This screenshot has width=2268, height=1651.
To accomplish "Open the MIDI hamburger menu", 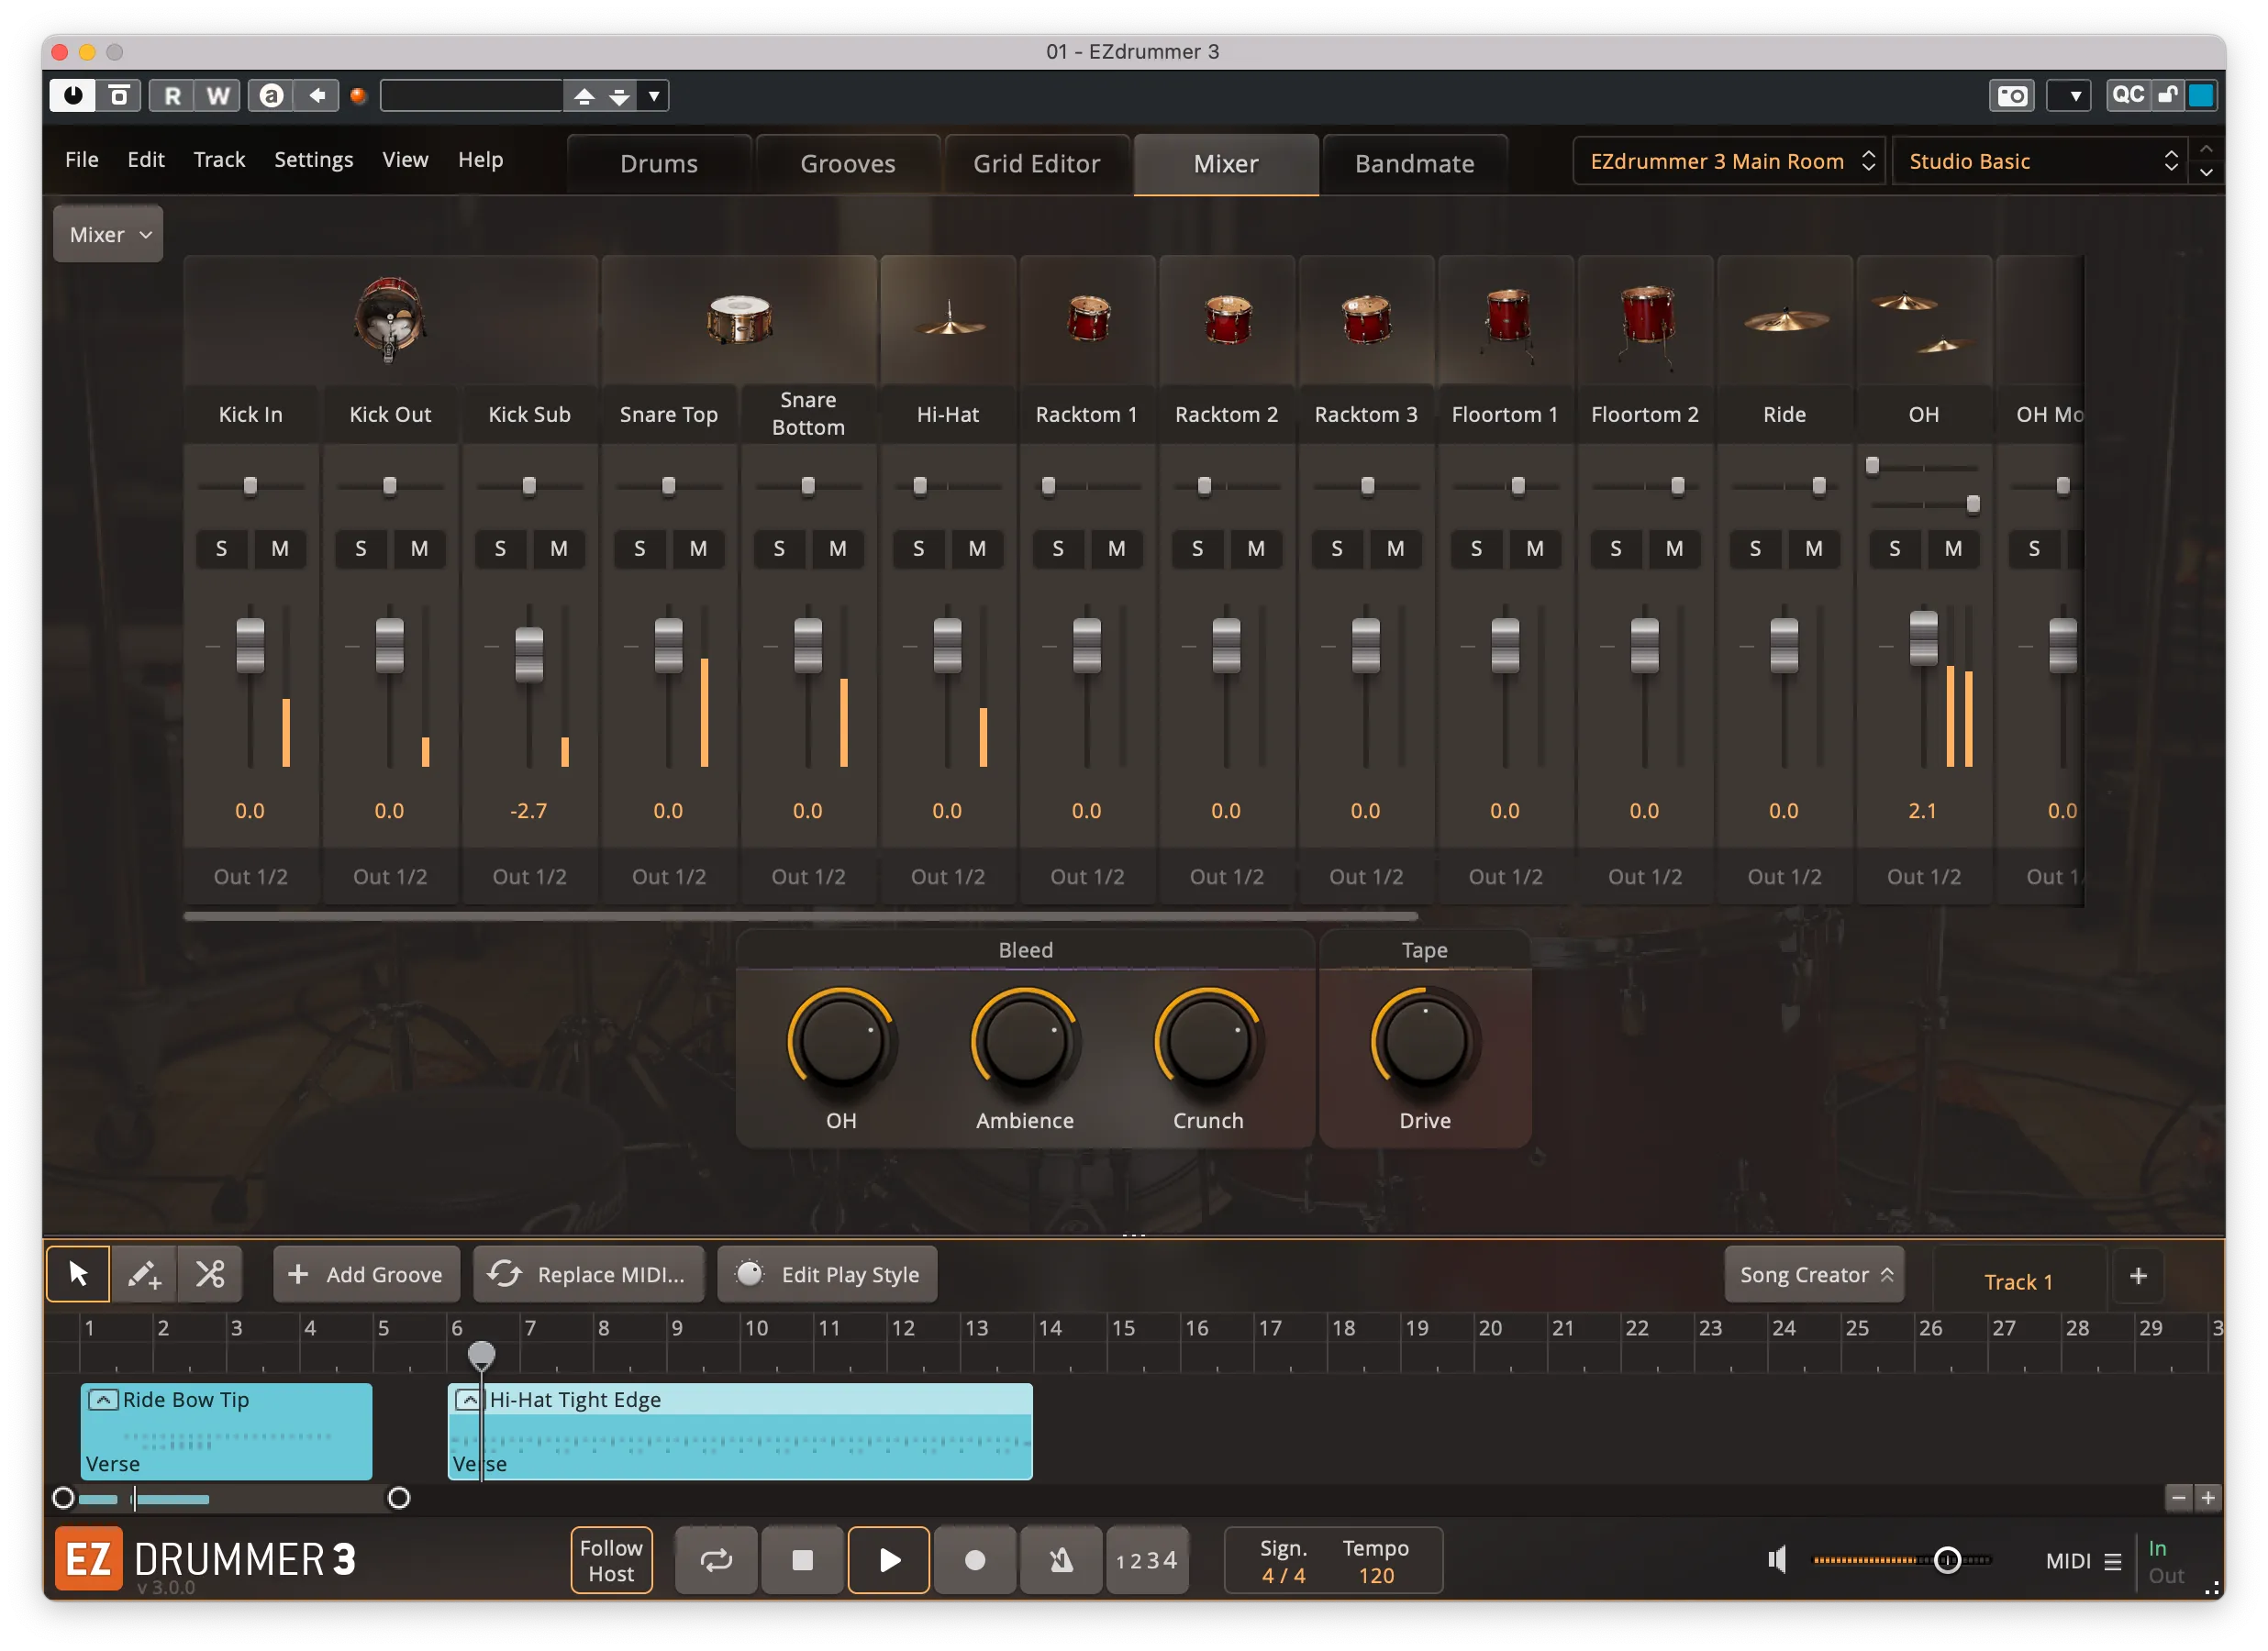I will [x=2113, y=1561].
